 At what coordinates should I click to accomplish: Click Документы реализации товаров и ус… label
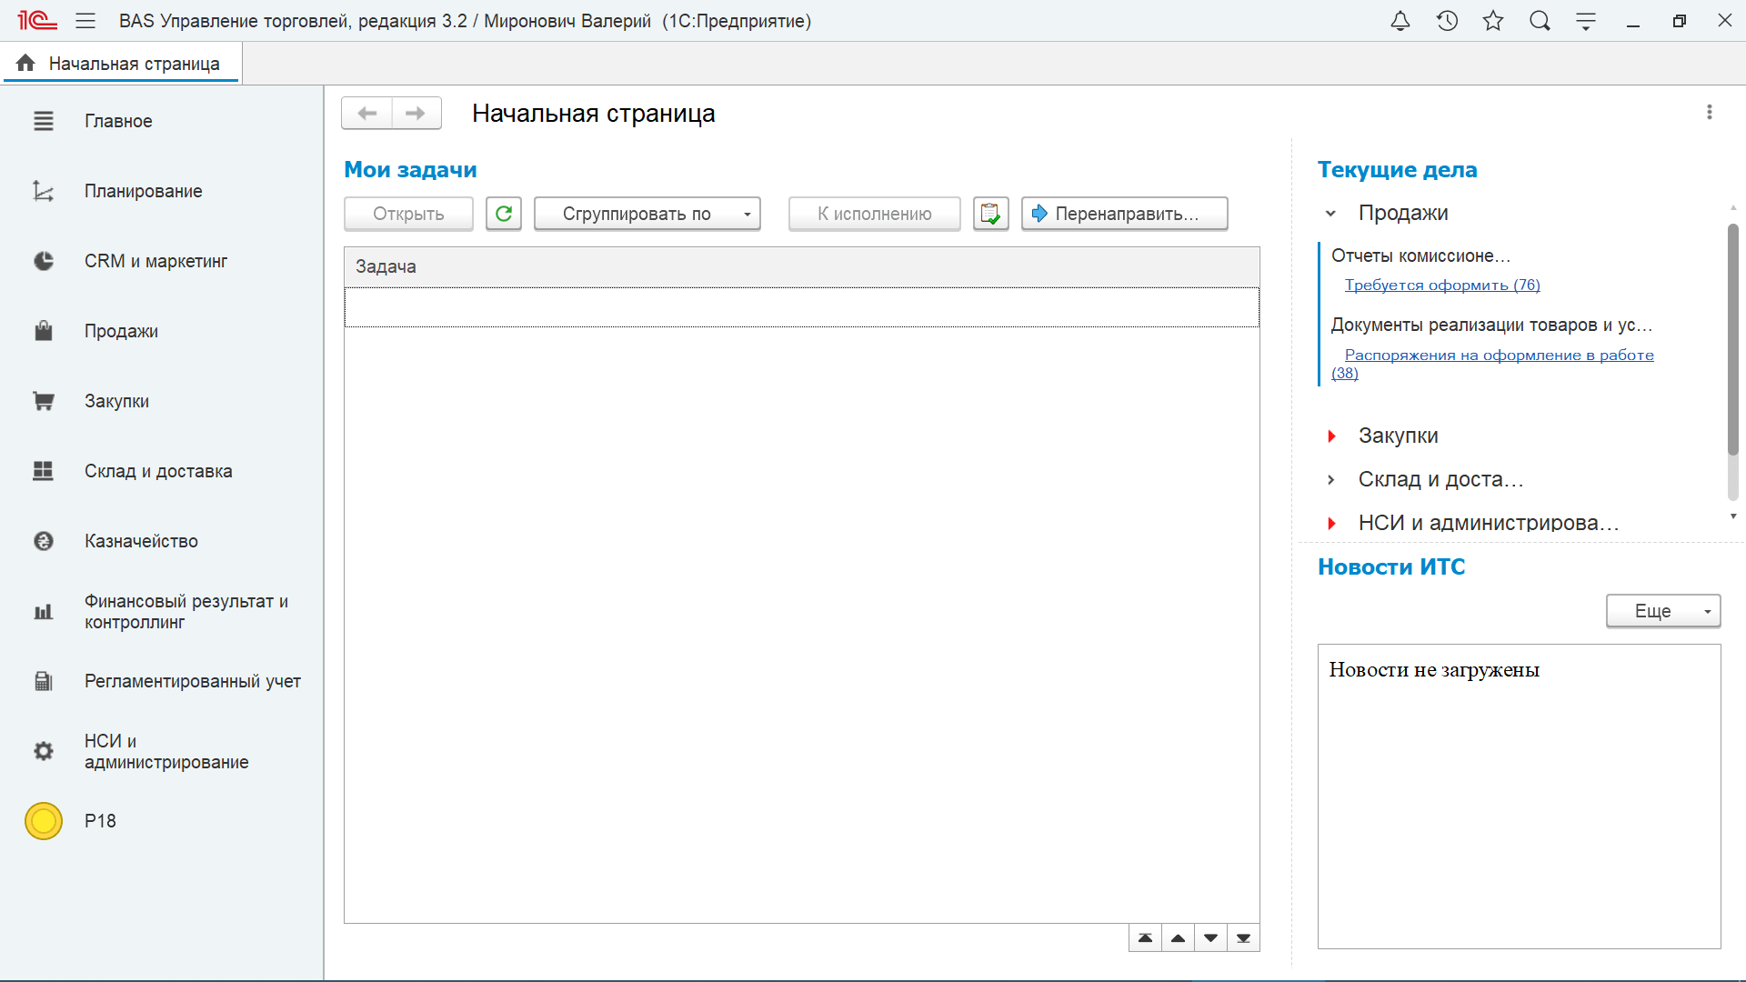tap(1491, 325)
